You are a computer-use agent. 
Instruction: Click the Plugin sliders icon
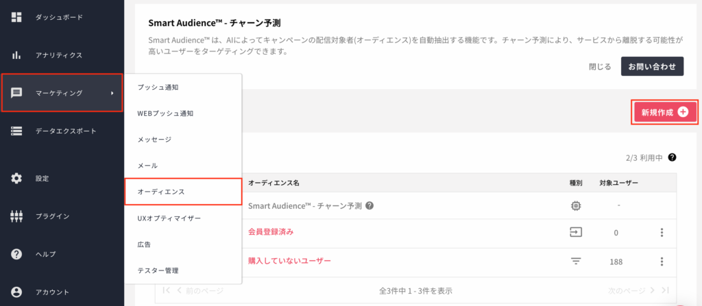[x=16, y=216]
